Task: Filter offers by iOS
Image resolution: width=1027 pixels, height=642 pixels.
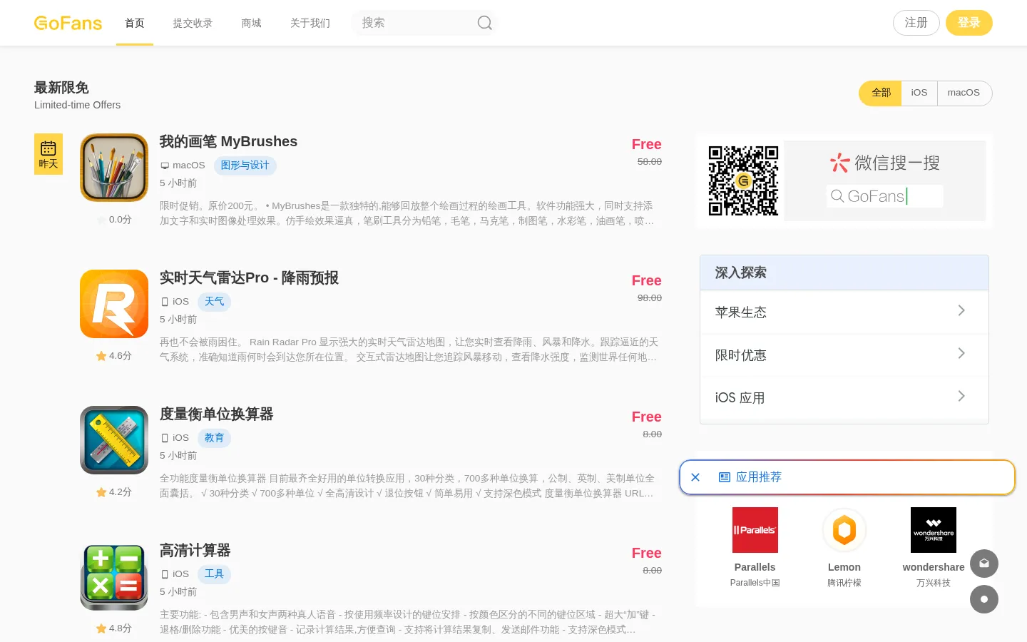Action: (x=919, y=93)
